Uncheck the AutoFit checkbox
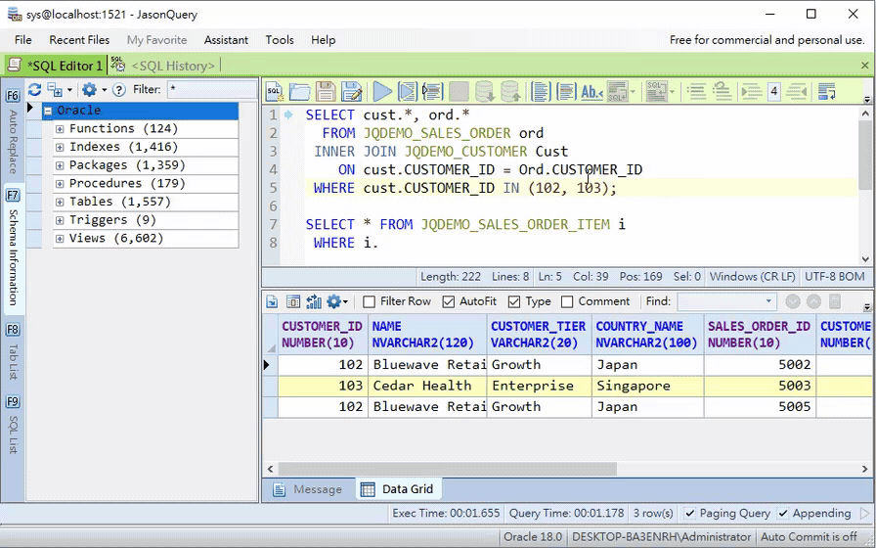Screen dimensions: 876x548 (x=448, y=302)
